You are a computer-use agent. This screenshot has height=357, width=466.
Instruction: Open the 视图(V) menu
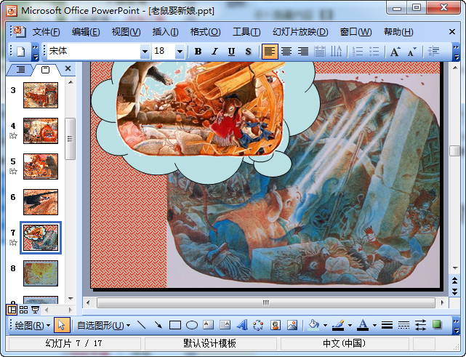[126, 32]
